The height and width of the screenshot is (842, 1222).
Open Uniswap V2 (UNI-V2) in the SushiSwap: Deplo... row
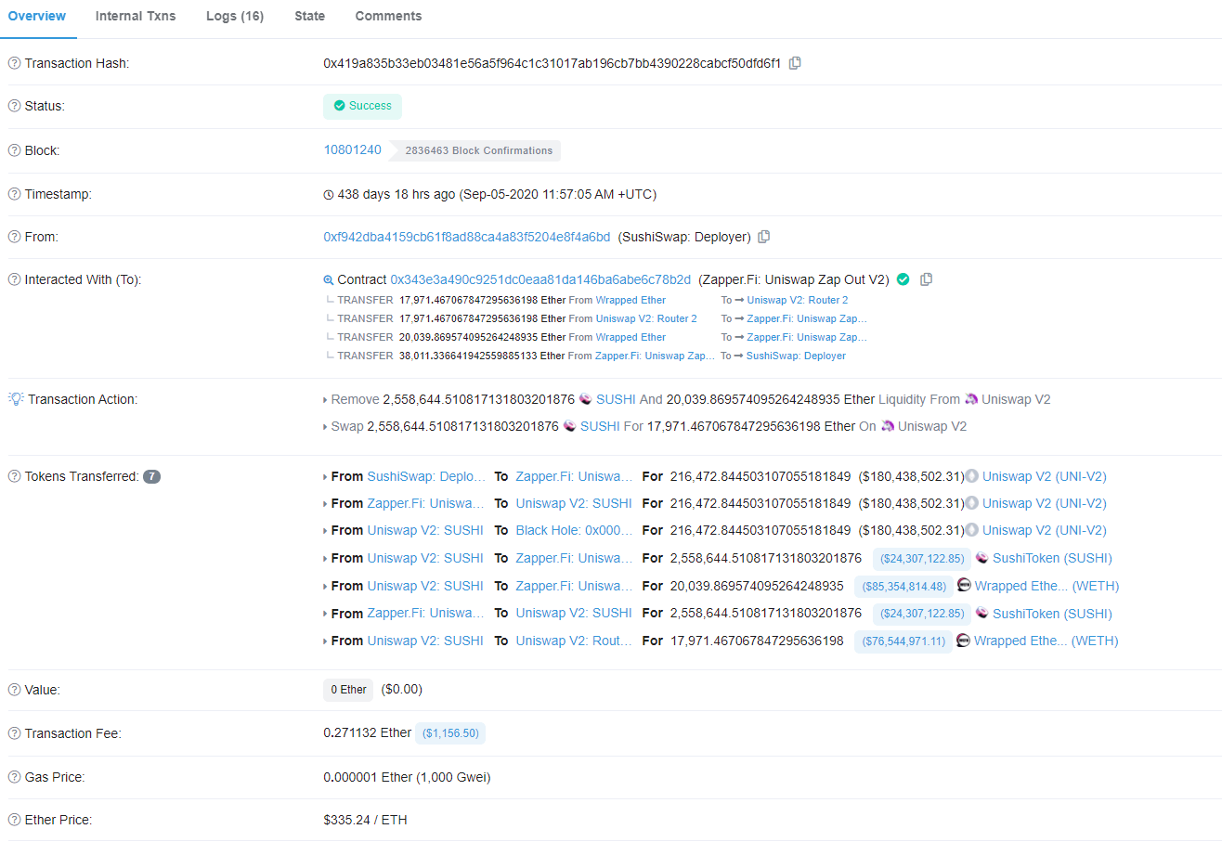(1045, 476)
